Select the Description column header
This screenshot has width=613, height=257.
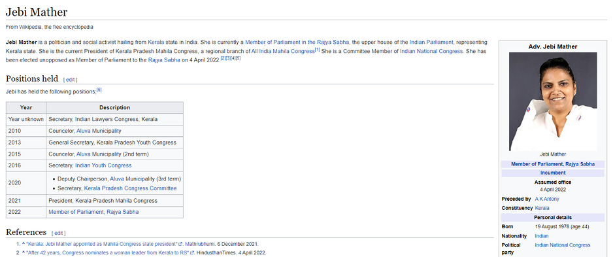coord(114,107)
